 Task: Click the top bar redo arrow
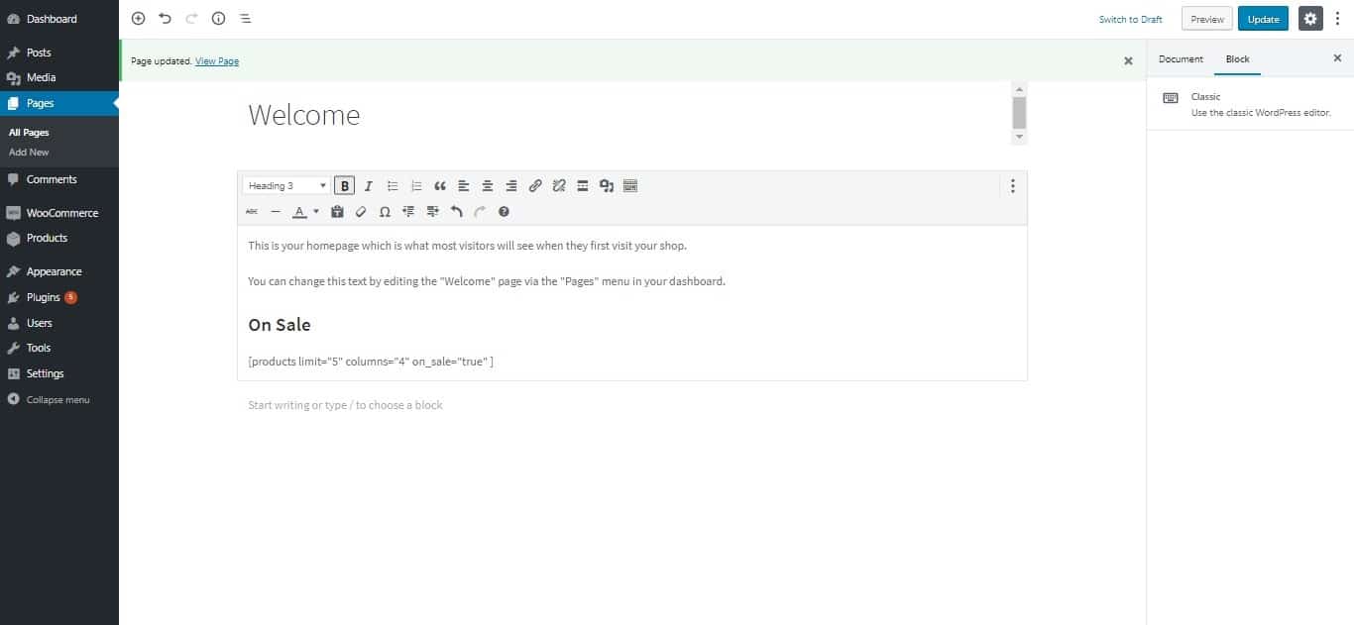point(191,19)
